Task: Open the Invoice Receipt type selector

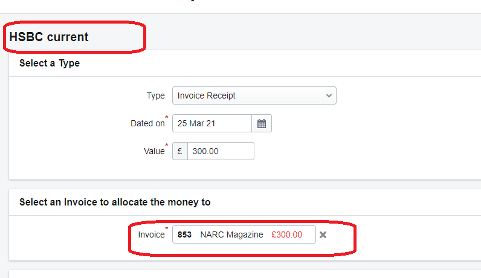Action: [254, 95]
